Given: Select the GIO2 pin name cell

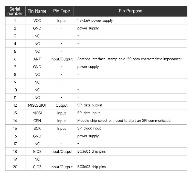Looking at the screenshot, I should tap(37, 152).
